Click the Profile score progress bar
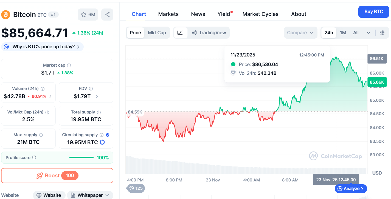 (81, 158)
